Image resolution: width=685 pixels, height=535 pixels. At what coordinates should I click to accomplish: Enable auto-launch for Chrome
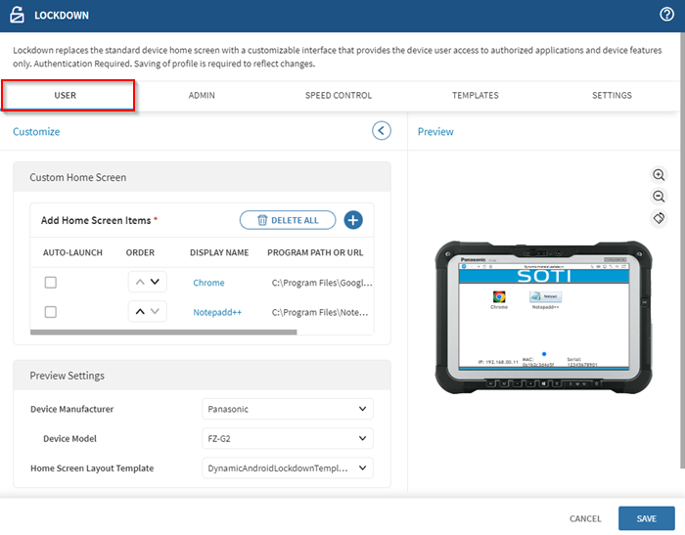pyautogui.click(x=51, y=283)
